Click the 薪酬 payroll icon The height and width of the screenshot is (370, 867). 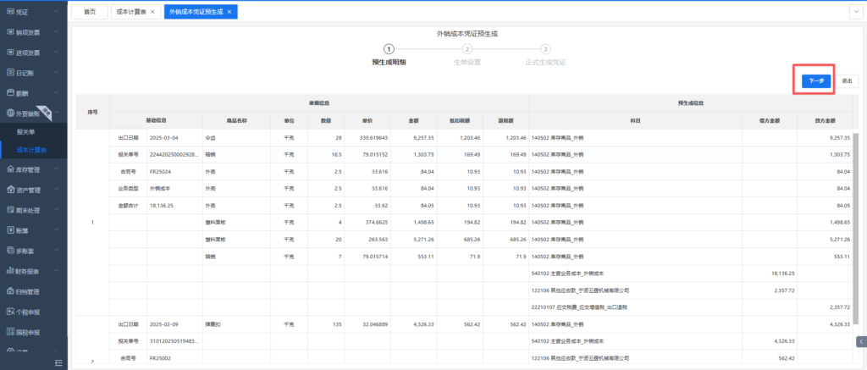point(9,93)
